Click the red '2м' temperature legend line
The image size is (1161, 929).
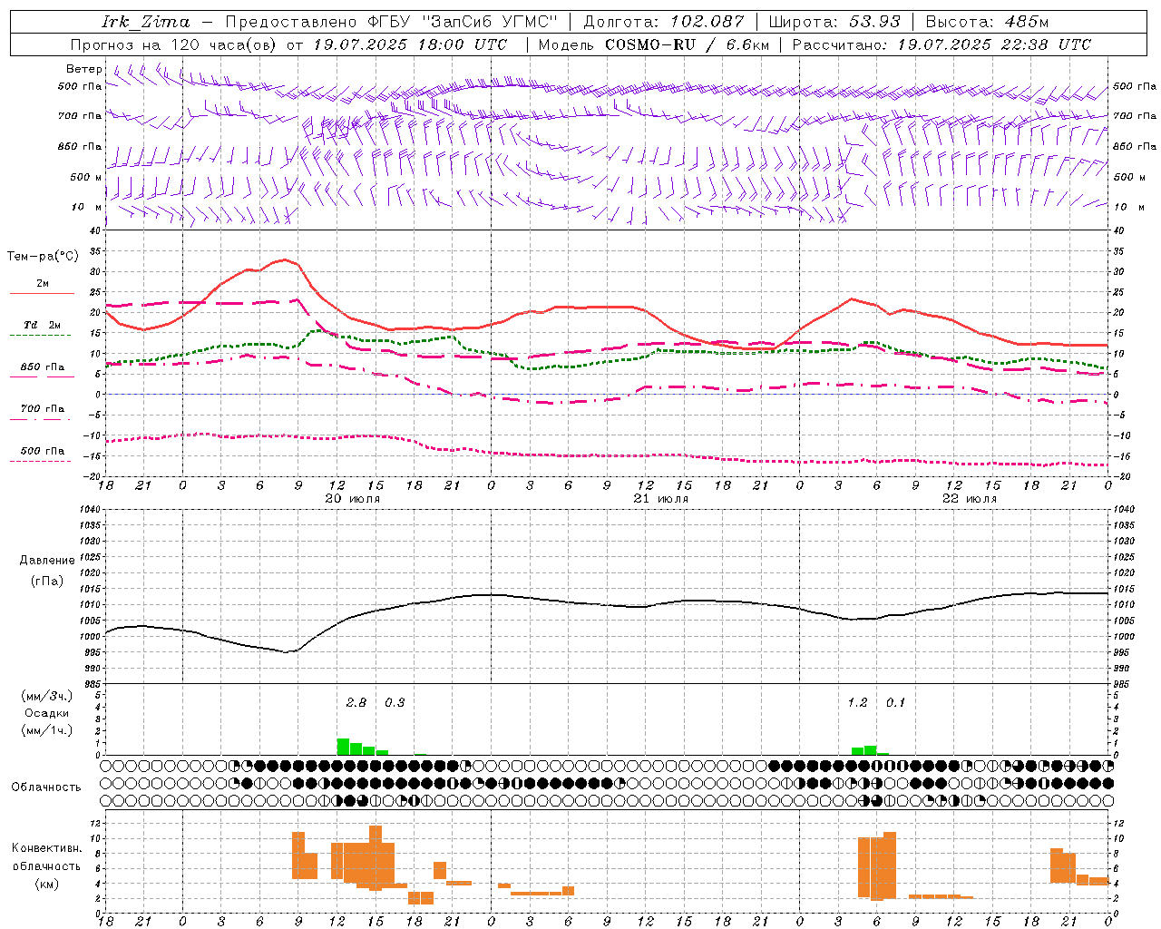(x=42, y=293)
